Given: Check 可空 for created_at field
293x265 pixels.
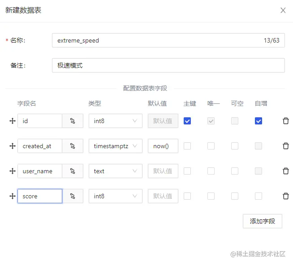Looking at the screenshot, I should click(x=234, y=146).
